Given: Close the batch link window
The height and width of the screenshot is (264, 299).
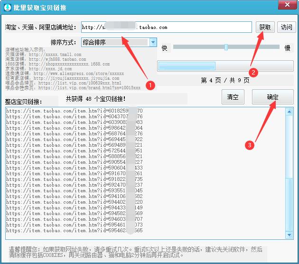Looking at the screenshot, I should (x=287, y=5).
